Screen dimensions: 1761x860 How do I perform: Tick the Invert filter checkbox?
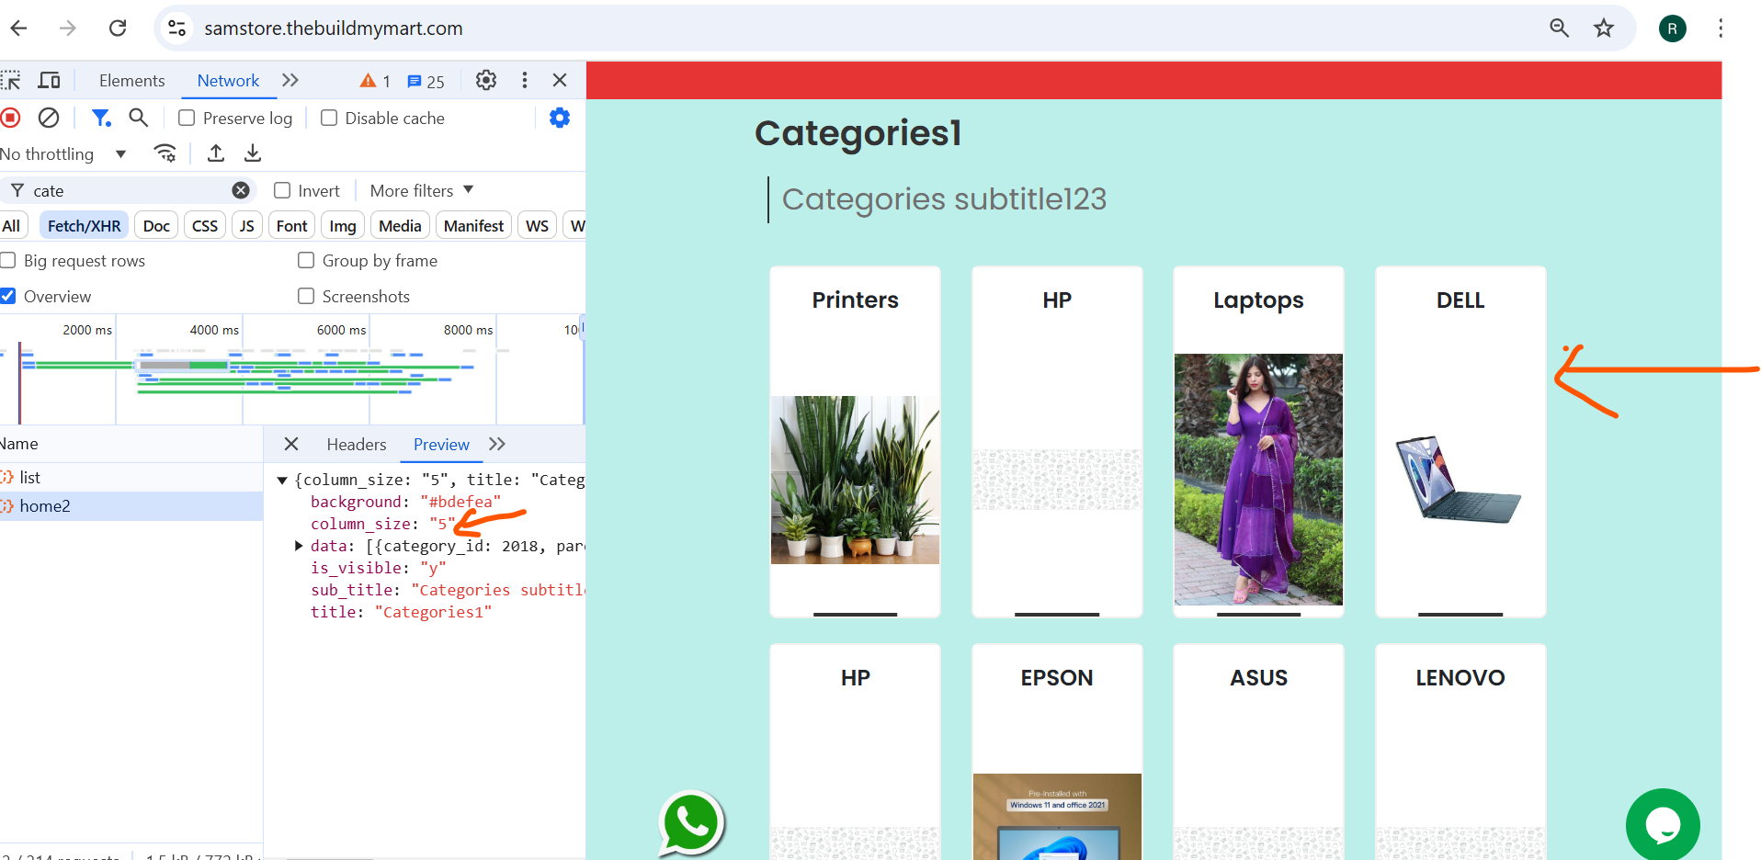(x=282, y=190)
